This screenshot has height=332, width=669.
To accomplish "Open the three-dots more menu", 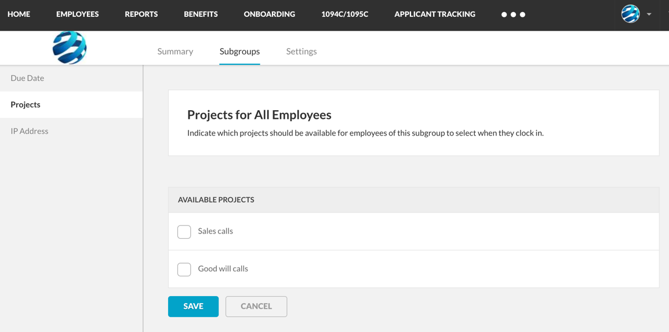I will pos(513,14).
